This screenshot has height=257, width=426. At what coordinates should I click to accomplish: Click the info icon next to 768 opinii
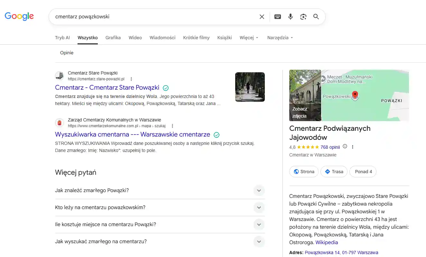tap(345, 146)
